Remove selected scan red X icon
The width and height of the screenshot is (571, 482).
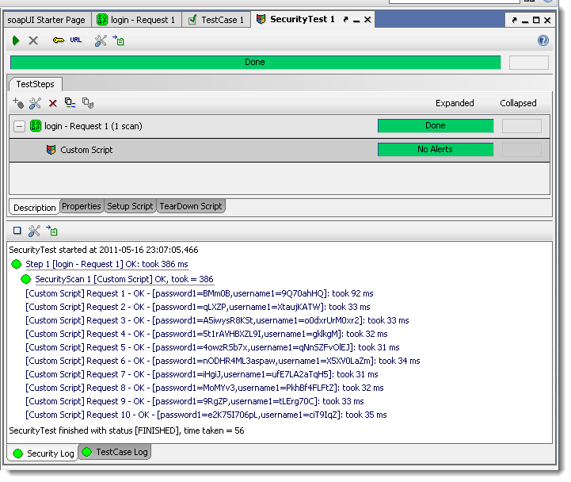point(53,104)
